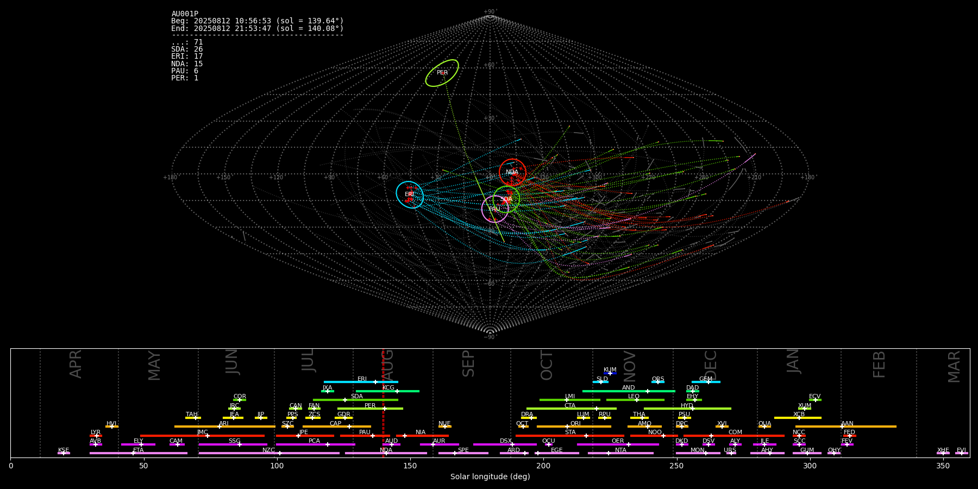Screen dimensions: 978x489
Task: Click the GEM shower bar in timeline
Action: tap(706, 382)
